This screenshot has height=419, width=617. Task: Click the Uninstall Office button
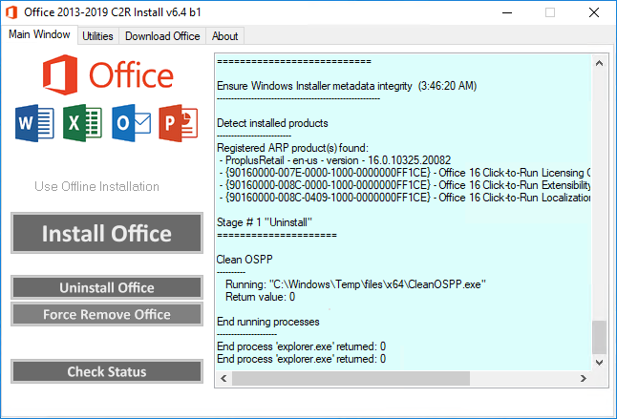click(107, 287)
